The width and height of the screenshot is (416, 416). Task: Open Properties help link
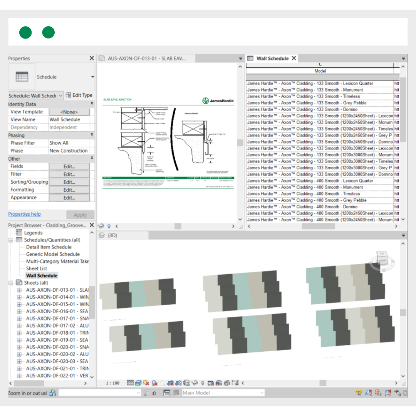[x=24, y=214]
